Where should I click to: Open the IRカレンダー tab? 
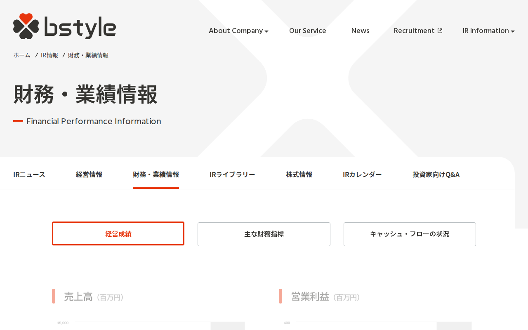coord(362,174)
